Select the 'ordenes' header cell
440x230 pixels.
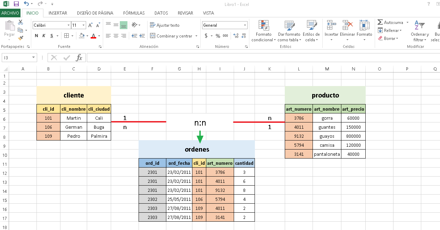[x=197, y=150]
